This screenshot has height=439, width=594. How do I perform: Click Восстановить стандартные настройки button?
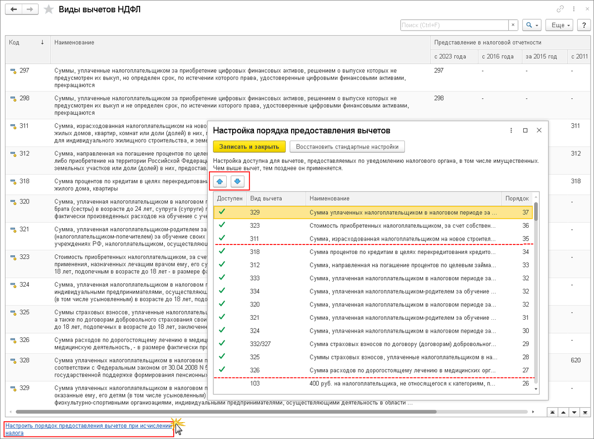[347, 146]
